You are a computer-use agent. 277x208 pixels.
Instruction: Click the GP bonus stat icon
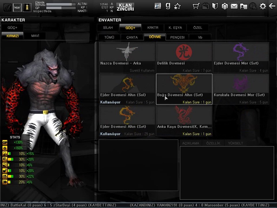pyautogui.click(x=5, y=142)
